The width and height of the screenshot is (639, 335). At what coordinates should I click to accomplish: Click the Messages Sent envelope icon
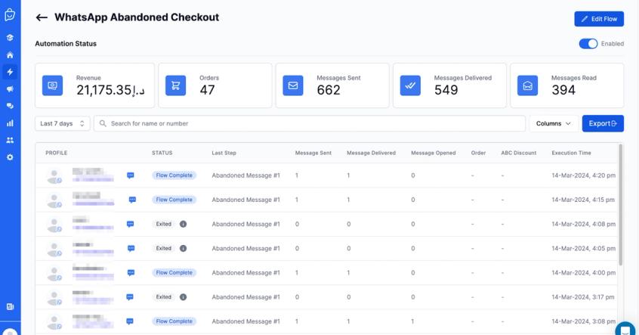pos(293,85)
